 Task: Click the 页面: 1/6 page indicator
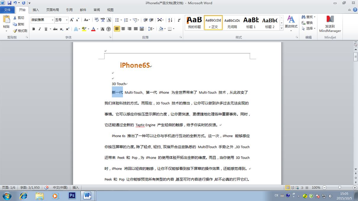click(x=9, y=188)
